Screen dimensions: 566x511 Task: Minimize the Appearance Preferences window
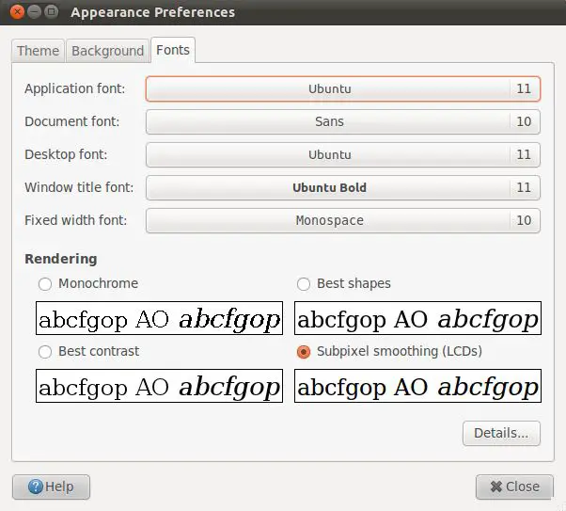click(x=33, y=12)
